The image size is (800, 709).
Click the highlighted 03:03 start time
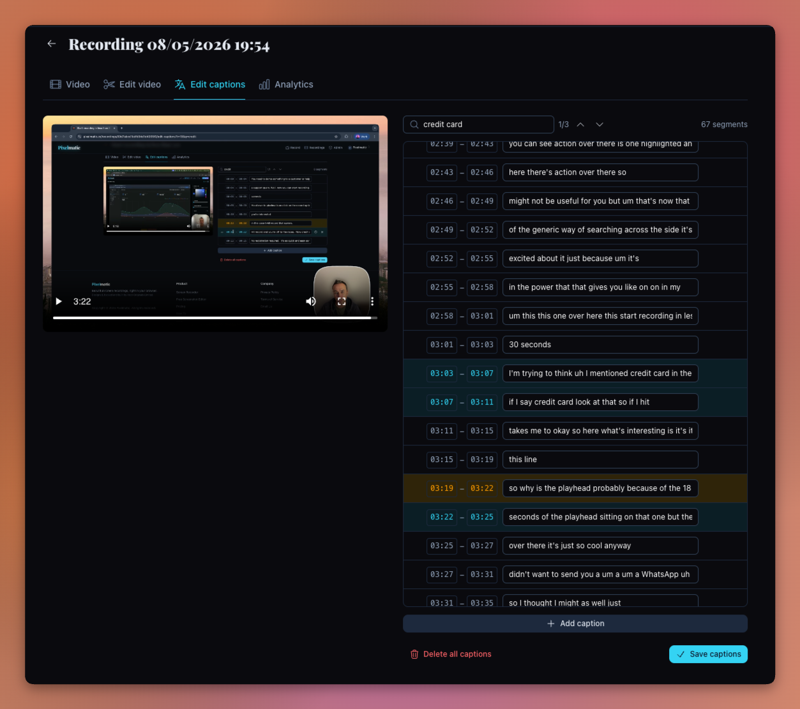(x=442, y=373)
